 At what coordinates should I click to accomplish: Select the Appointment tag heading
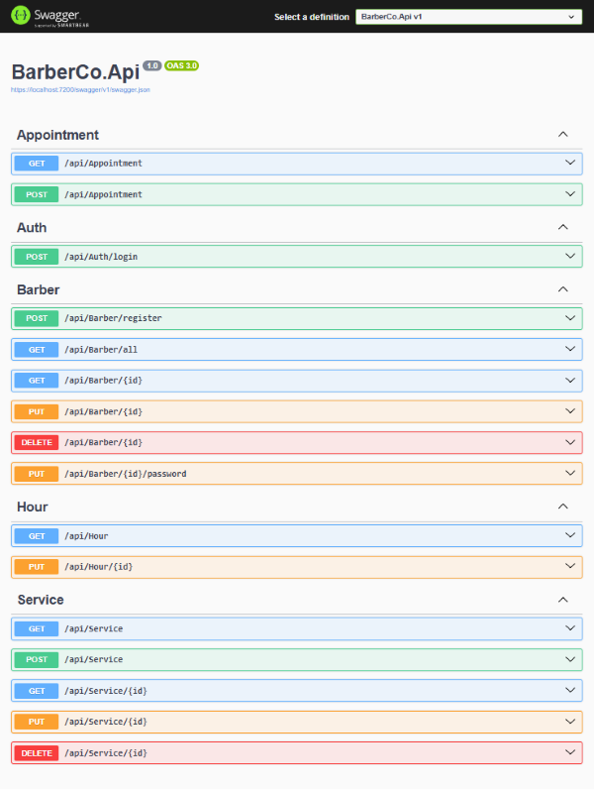point(57,135)
